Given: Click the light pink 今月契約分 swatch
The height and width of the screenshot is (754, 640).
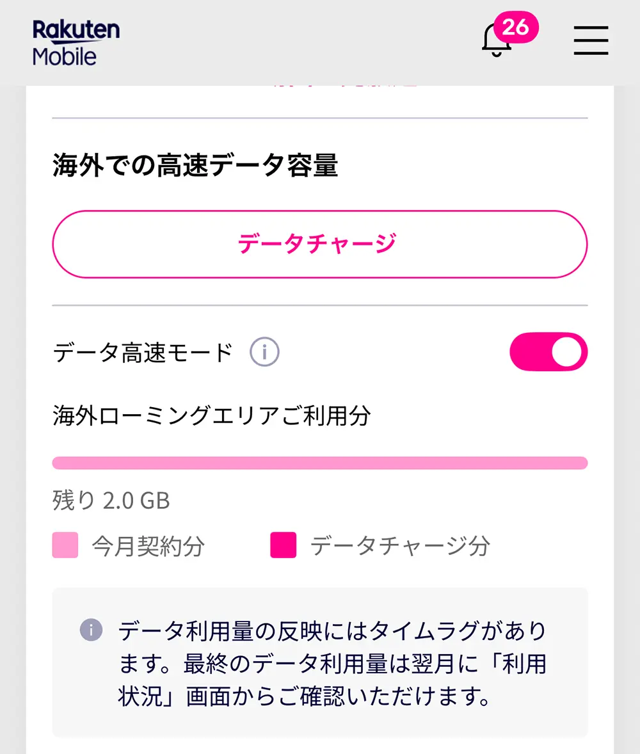Looking at the screenshot, I should [65, 545].
